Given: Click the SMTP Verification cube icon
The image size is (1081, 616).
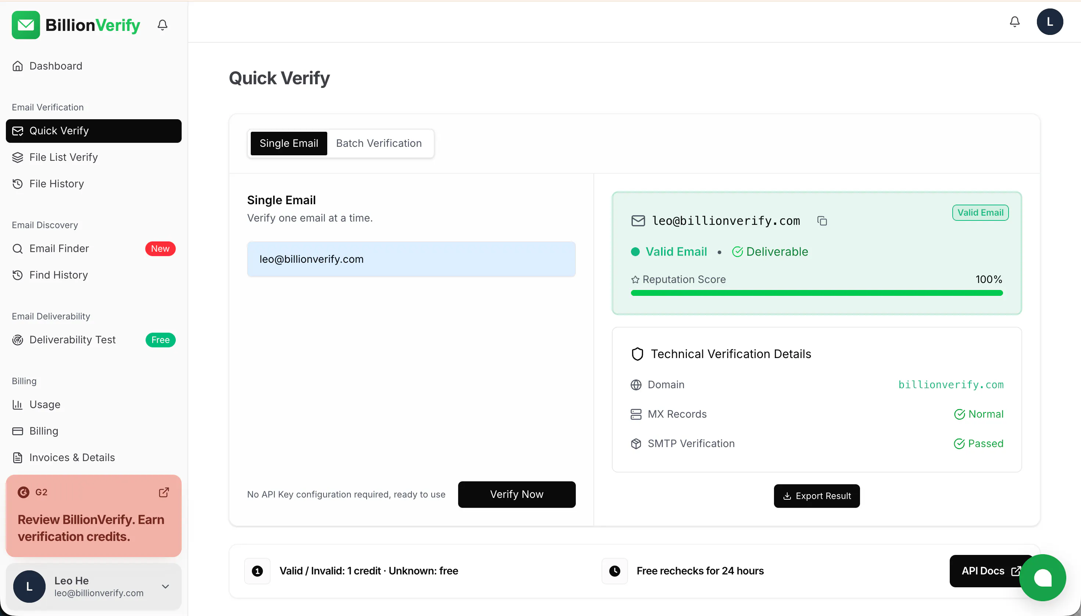Looking at the screenshot, I should click(636, 444).
